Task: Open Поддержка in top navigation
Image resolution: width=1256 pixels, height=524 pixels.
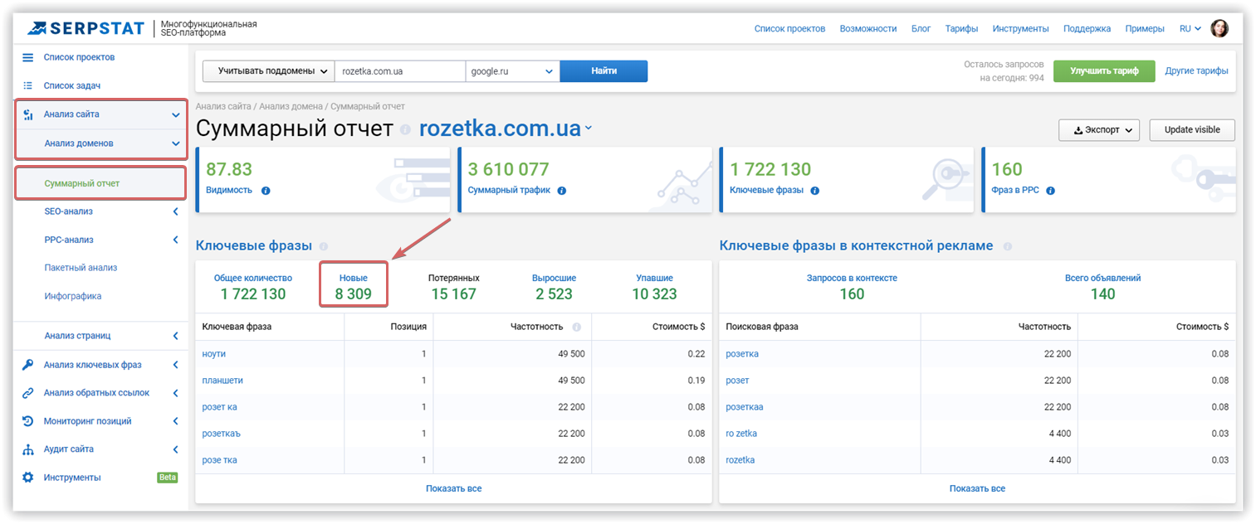Action: [1087, 28]
